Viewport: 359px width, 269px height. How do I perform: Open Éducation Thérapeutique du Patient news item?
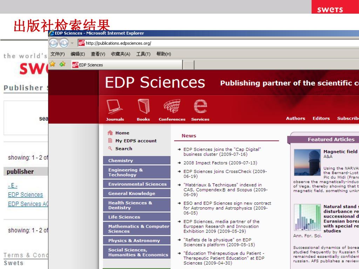point(224,258)
